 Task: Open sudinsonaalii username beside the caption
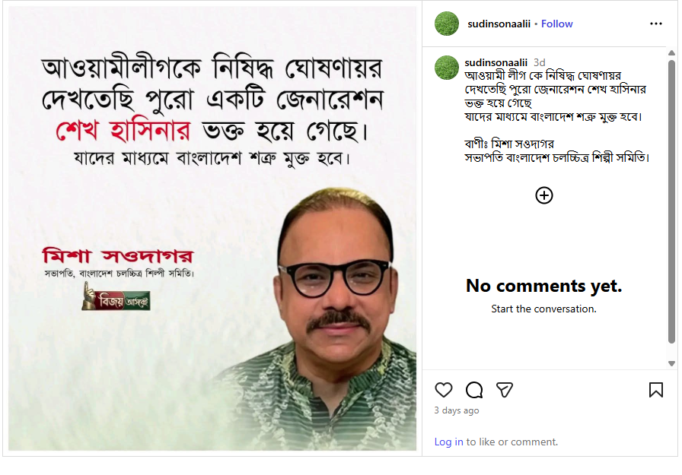496,62
